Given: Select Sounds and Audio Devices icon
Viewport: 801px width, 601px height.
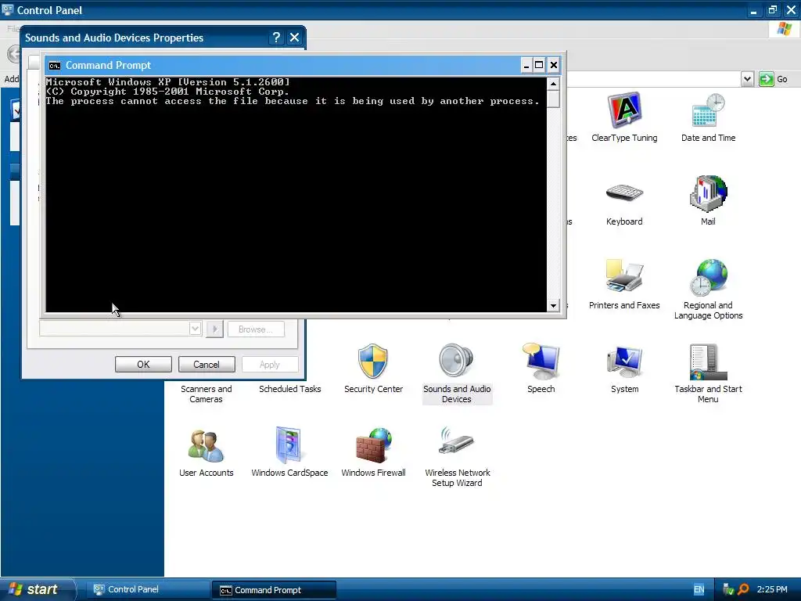Looking at the screenshot, I should tap(457, 373).
